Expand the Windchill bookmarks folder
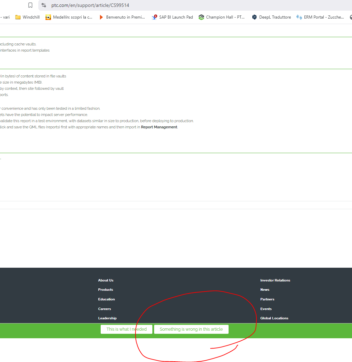The image size is (352, 362). (x=27, y=17)
